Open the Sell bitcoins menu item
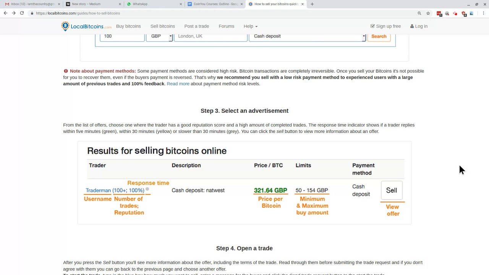 click(x=163, y=26)
